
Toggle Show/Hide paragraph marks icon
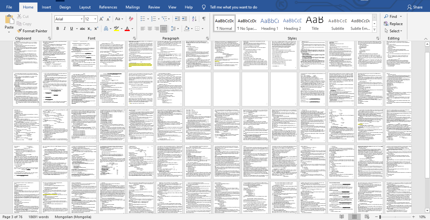(204, 19)
